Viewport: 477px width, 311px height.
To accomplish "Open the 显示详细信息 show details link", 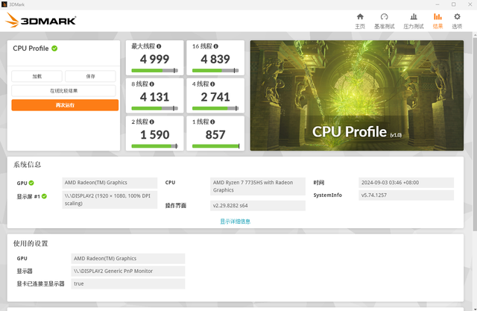I will (236, 222).
